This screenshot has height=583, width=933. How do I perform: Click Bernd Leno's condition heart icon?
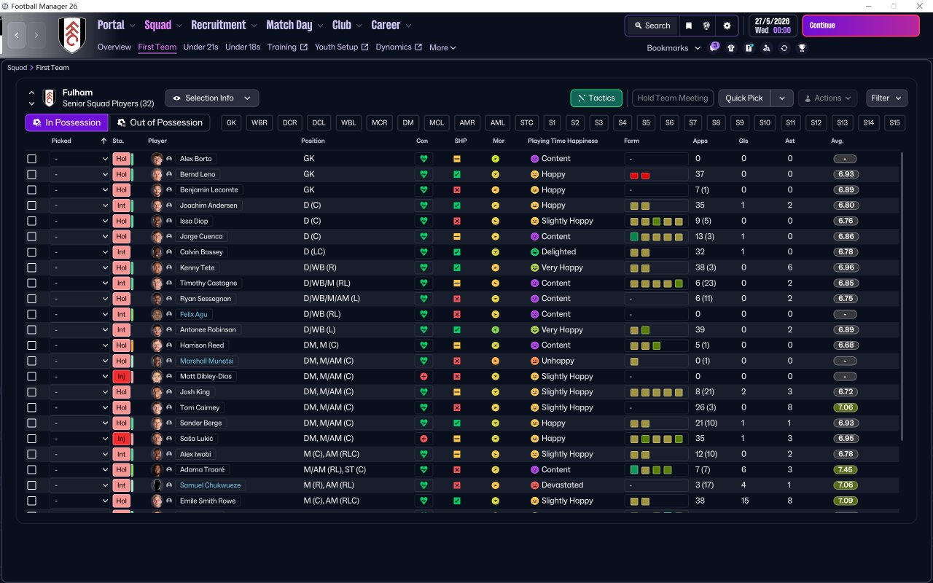tap(423, 174)
